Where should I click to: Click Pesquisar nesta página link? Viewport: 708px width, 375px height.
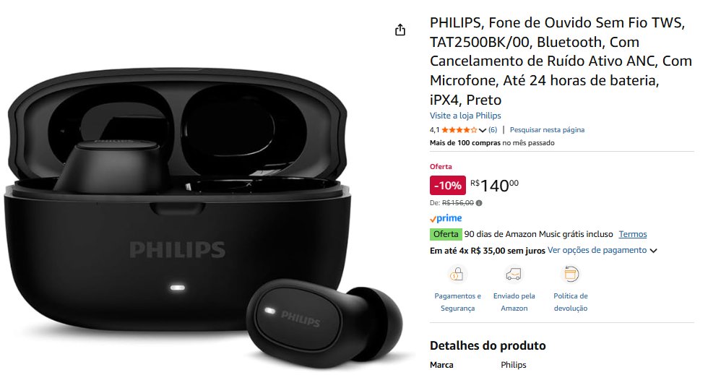[547, 129]
